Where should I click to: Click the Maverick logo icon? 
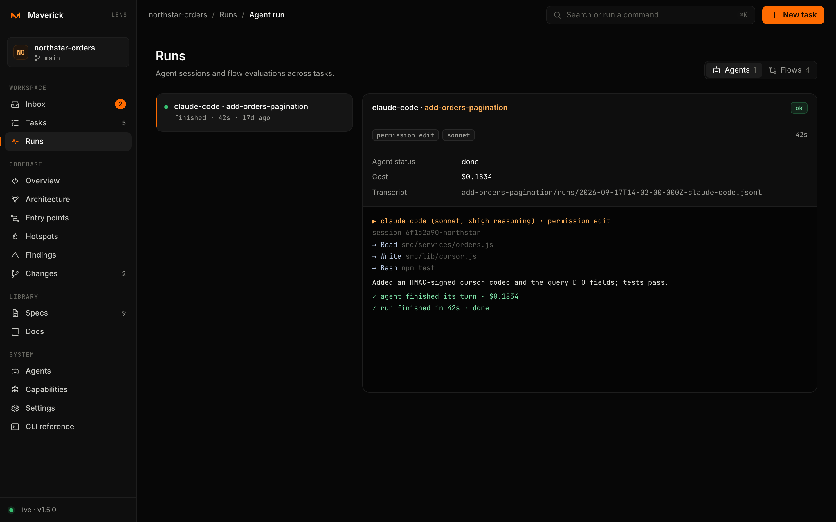tap(16, 15)
